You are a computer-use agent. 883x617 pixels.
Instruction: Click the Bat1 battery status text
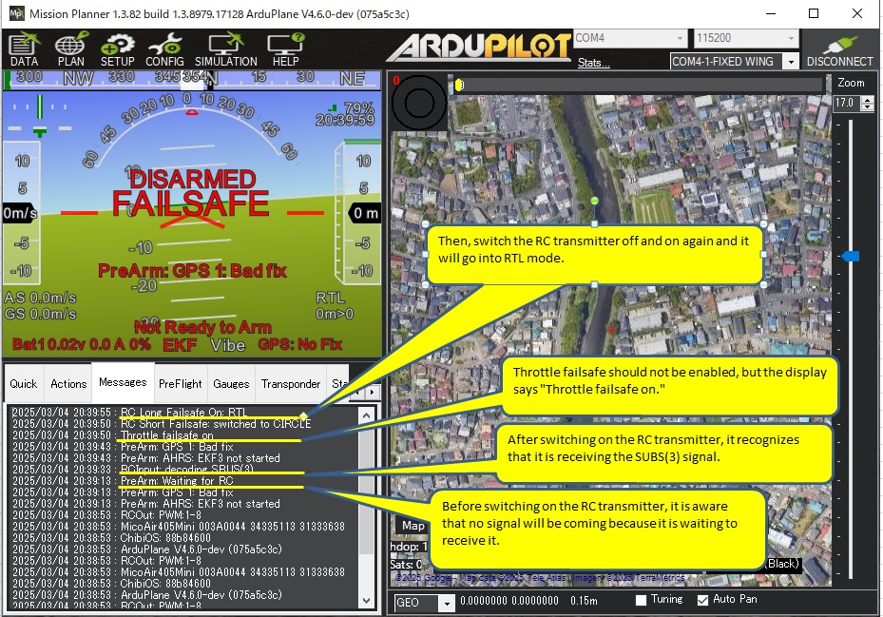82,344
